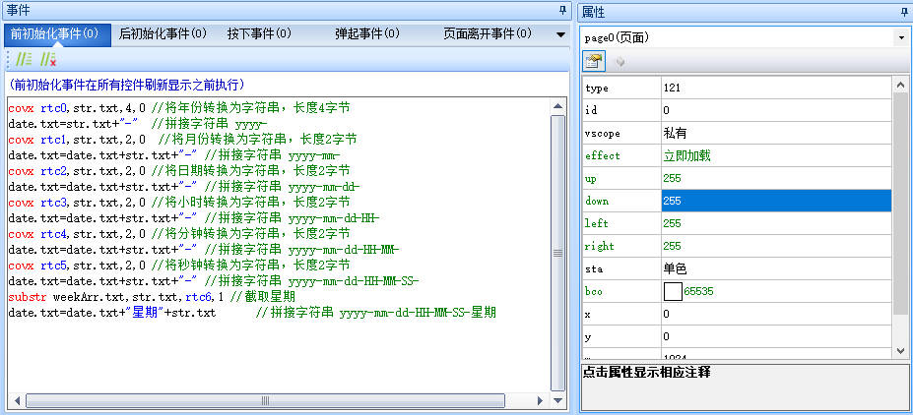The width and height of the screenshot is (913, 415).
Task: Switch to 后初始化事件(0) tab
Action: coord(163,33)
